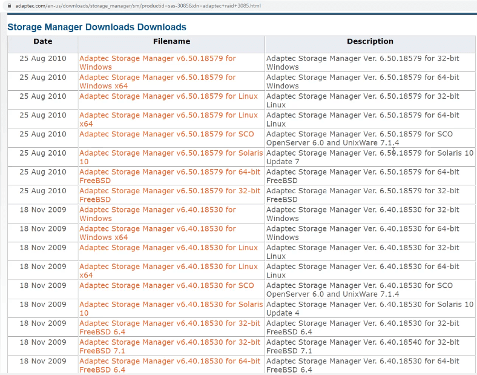The height and width of the screenshot is (375, 477).
Task: Select description 6.50.18579 for 32-bit FreeBSD
Action: 363,195
